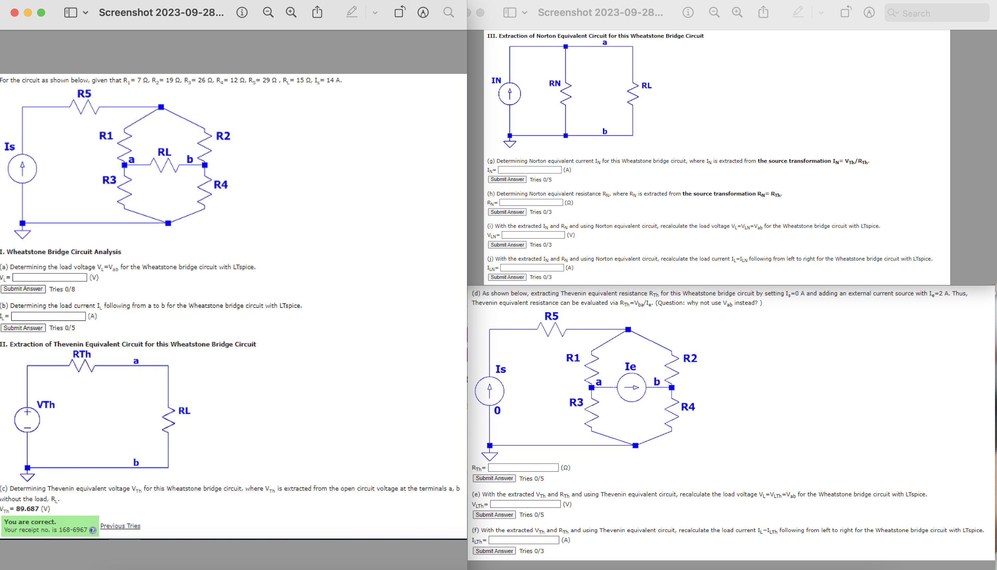Open the Markup pencil tool in right window

(x=798, y=12)
